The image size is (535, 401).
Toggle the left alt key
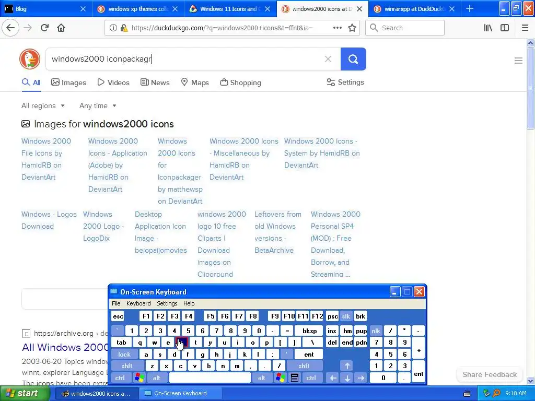(157, 378)
